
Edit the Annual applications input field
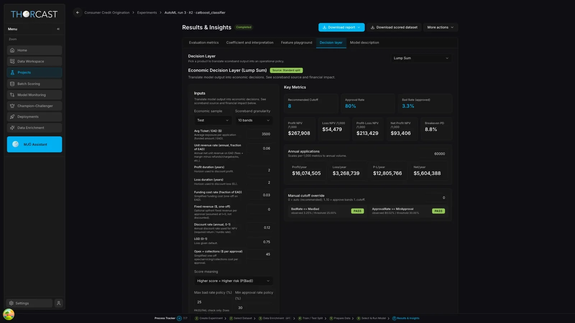tap(431, 154)
